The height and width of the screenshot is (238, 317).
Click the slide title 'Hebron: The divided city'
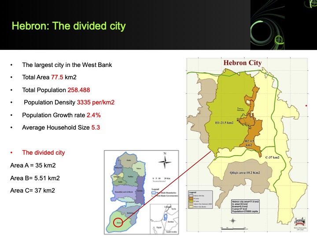click(x=69, y=26)
